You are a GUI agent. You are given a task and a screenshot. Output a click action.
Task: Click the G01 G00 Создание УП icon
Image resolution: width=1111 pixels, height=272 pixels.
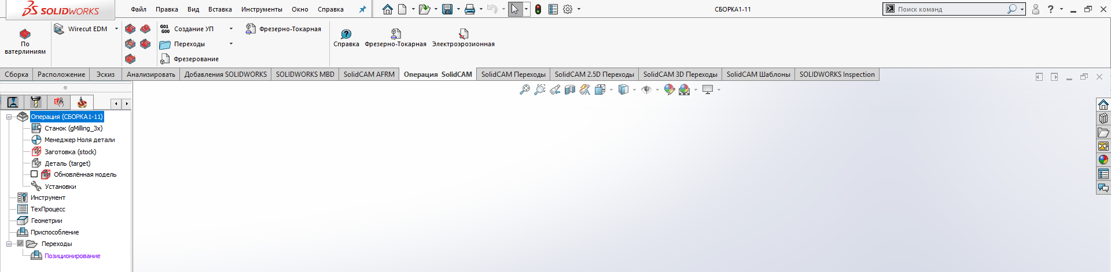click(x=165, y=29)
